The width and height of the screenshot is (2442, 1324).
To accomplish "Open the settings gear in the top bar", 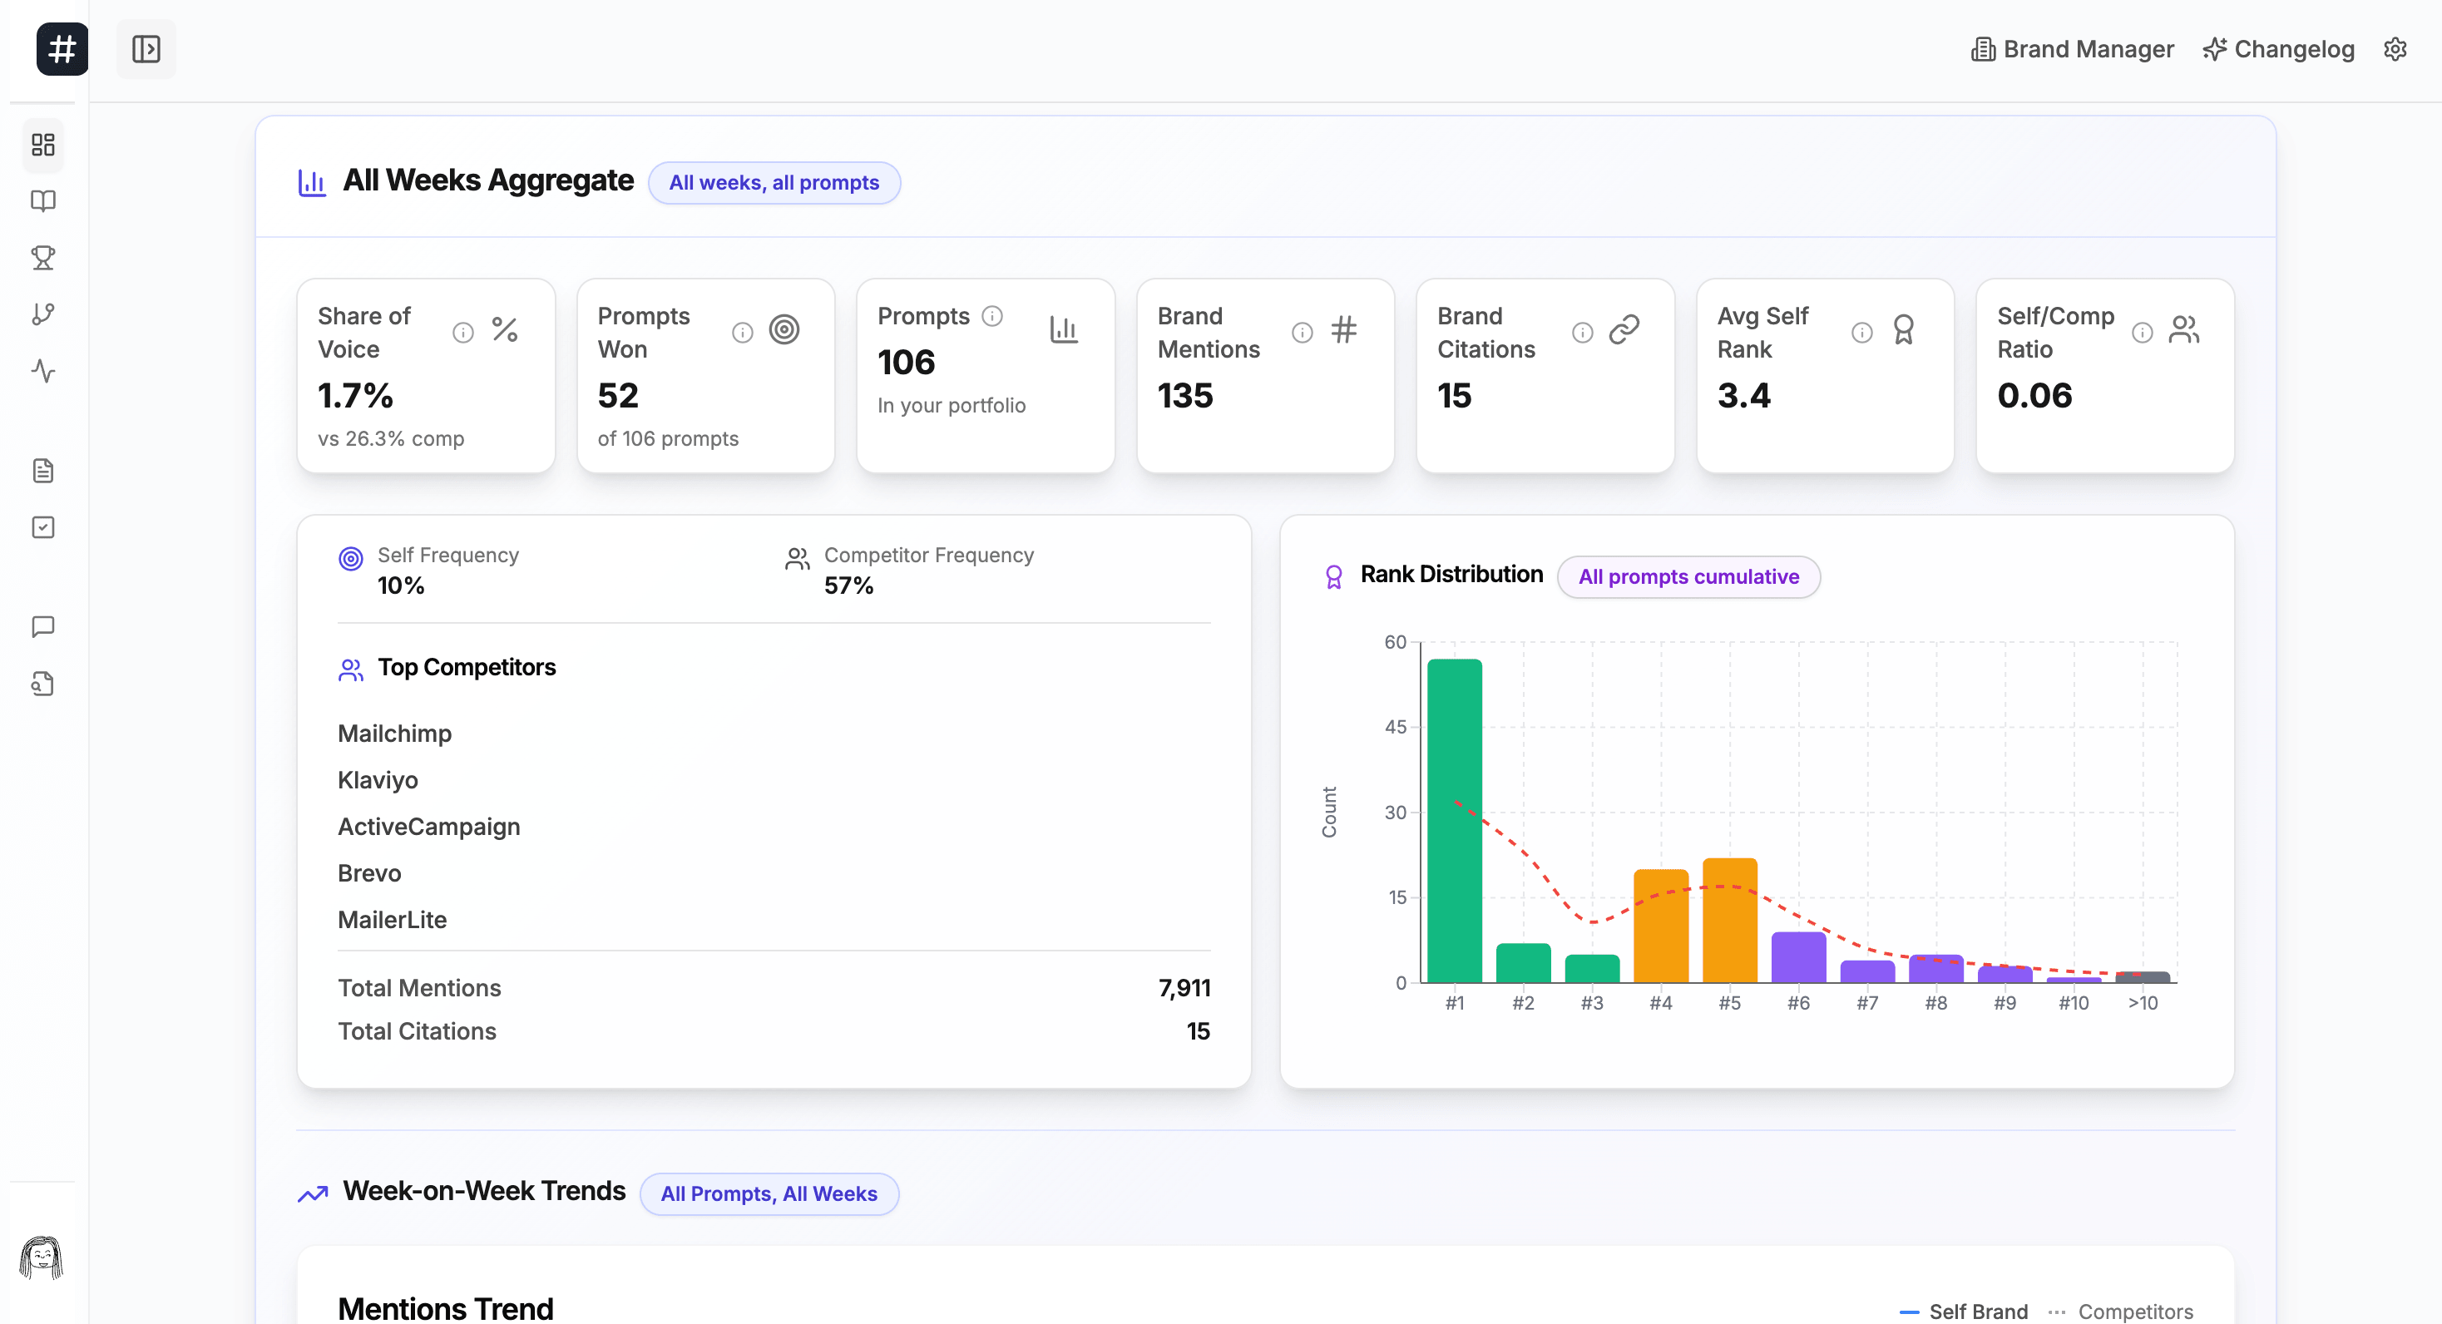I will pyautogui.click(x=2395, y=49).
